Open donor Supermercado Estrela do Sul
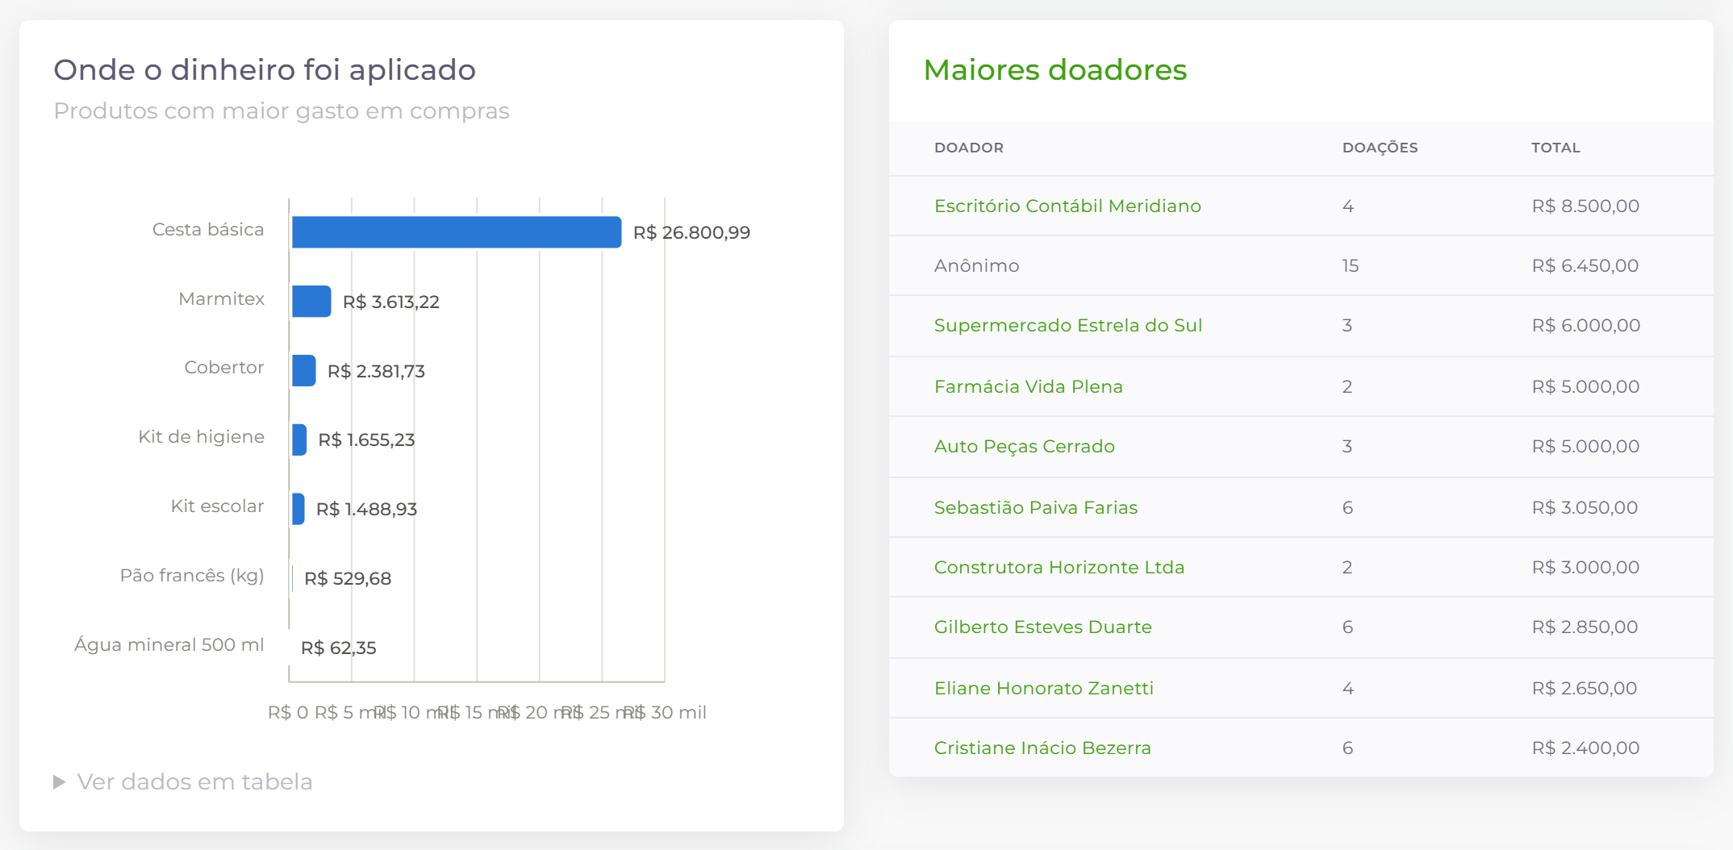The height and width of the screenshot is (850, 1733). click(1068, 325)
